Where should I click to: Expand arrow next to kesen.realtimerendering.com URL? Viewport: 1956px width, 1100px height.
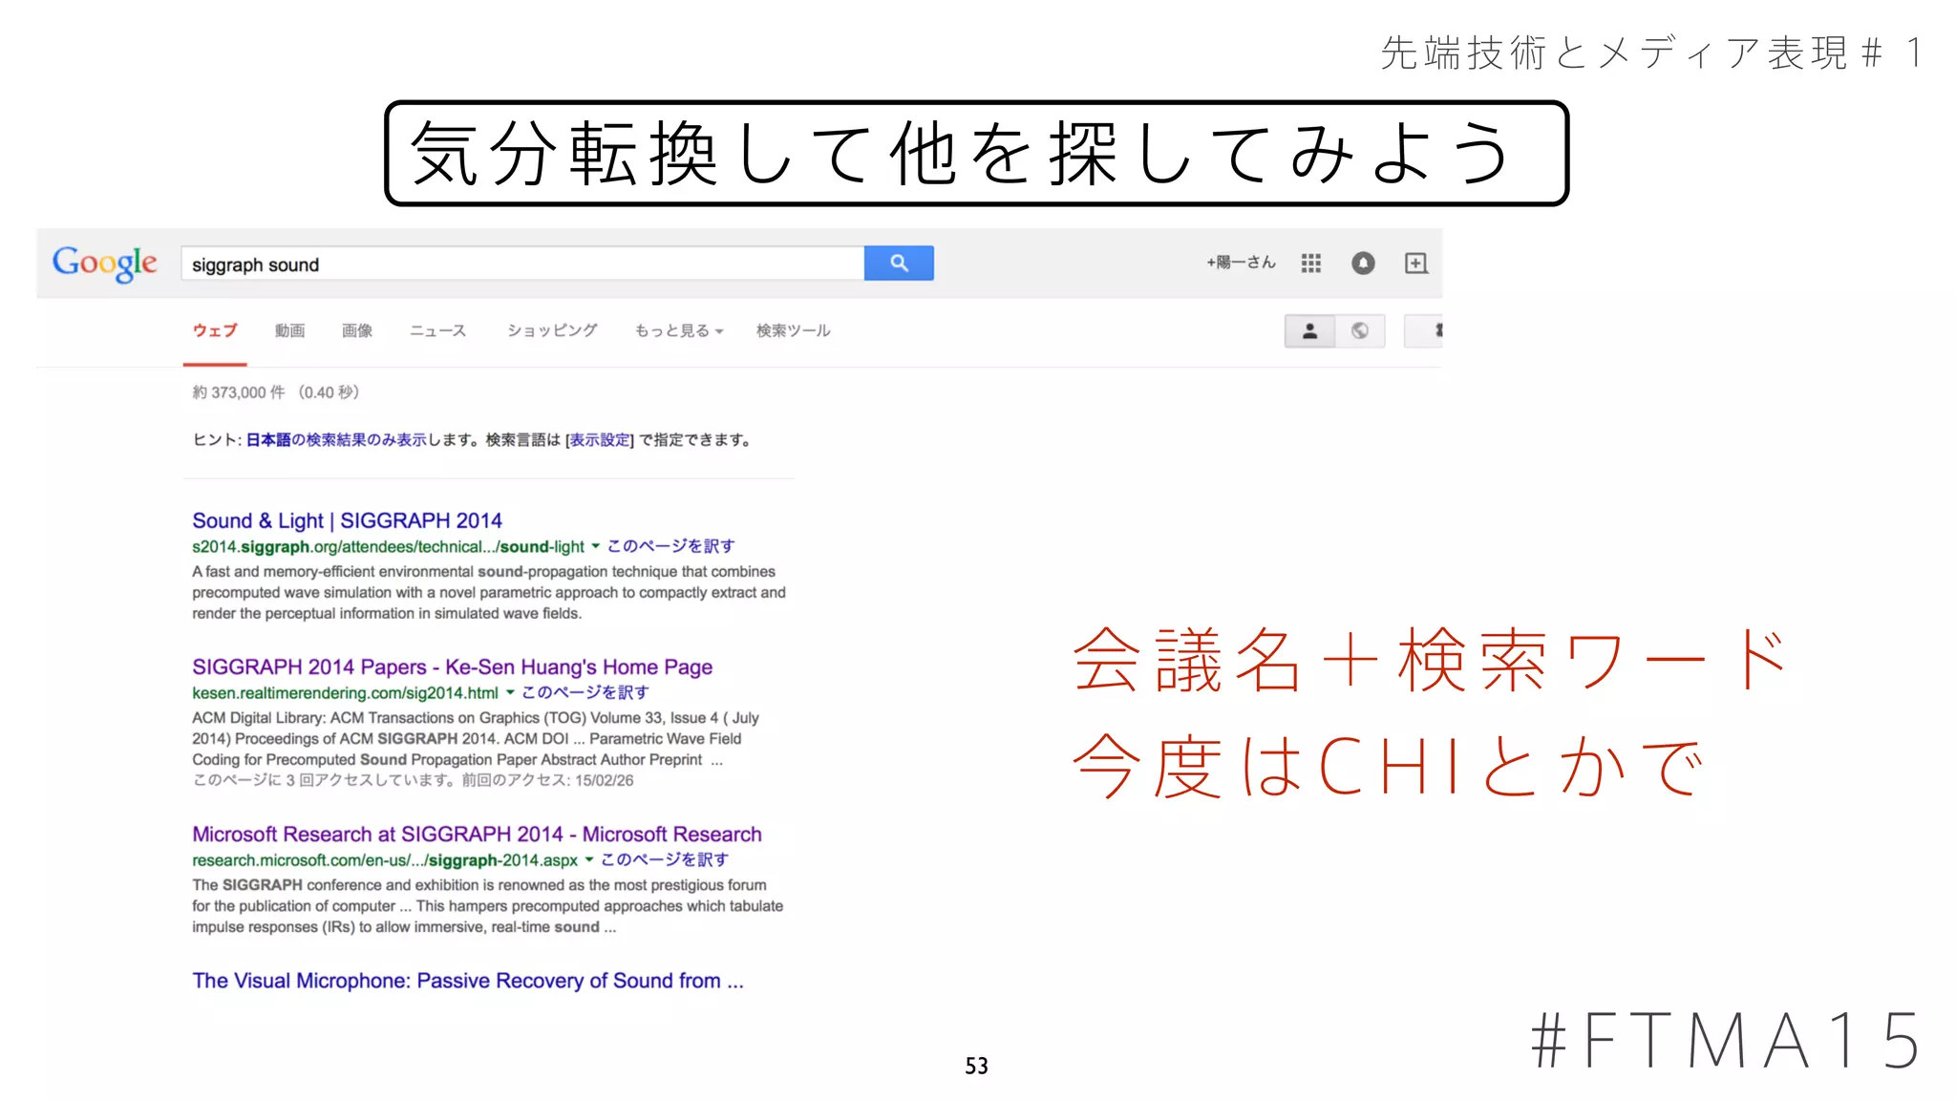(x=510, y=692)
